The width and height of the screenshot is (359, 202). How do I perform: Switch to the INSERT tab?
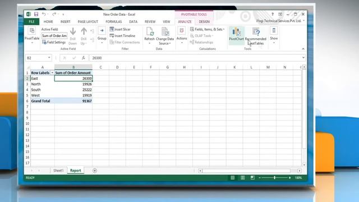[65, 21]
